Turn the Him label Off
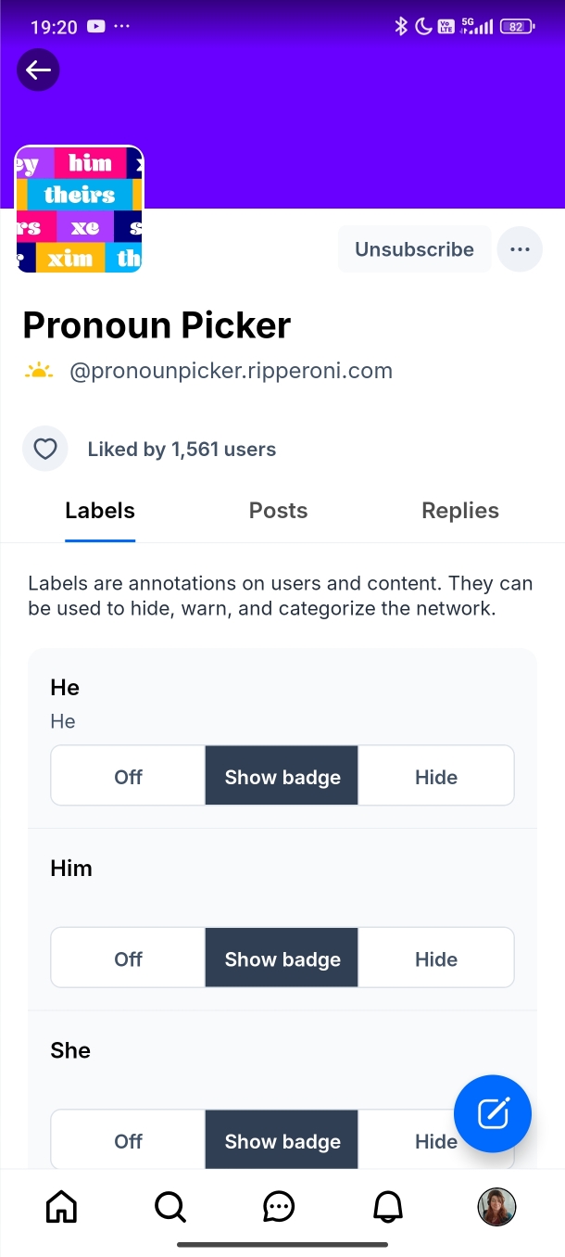This screenshot has width=565, height=1257. pos(128,959)
